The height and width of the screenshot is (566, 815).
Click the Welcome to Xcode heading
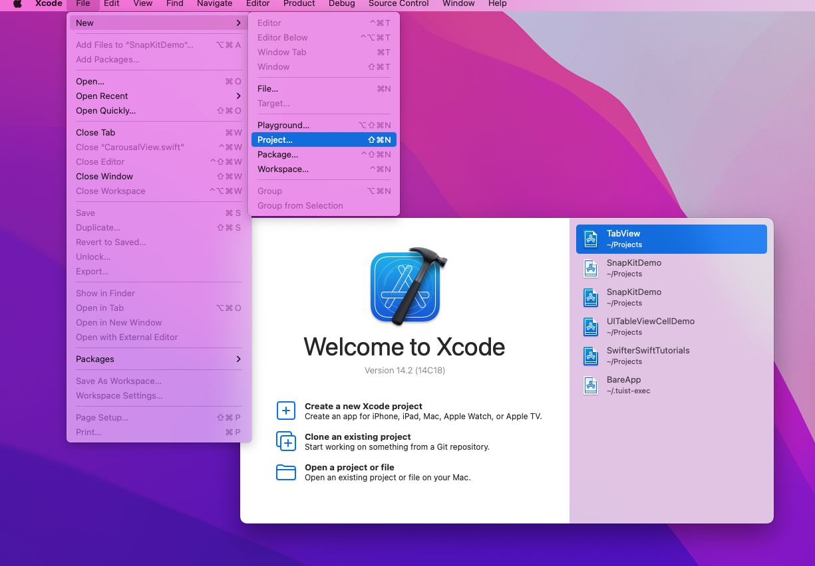[405, 347]
